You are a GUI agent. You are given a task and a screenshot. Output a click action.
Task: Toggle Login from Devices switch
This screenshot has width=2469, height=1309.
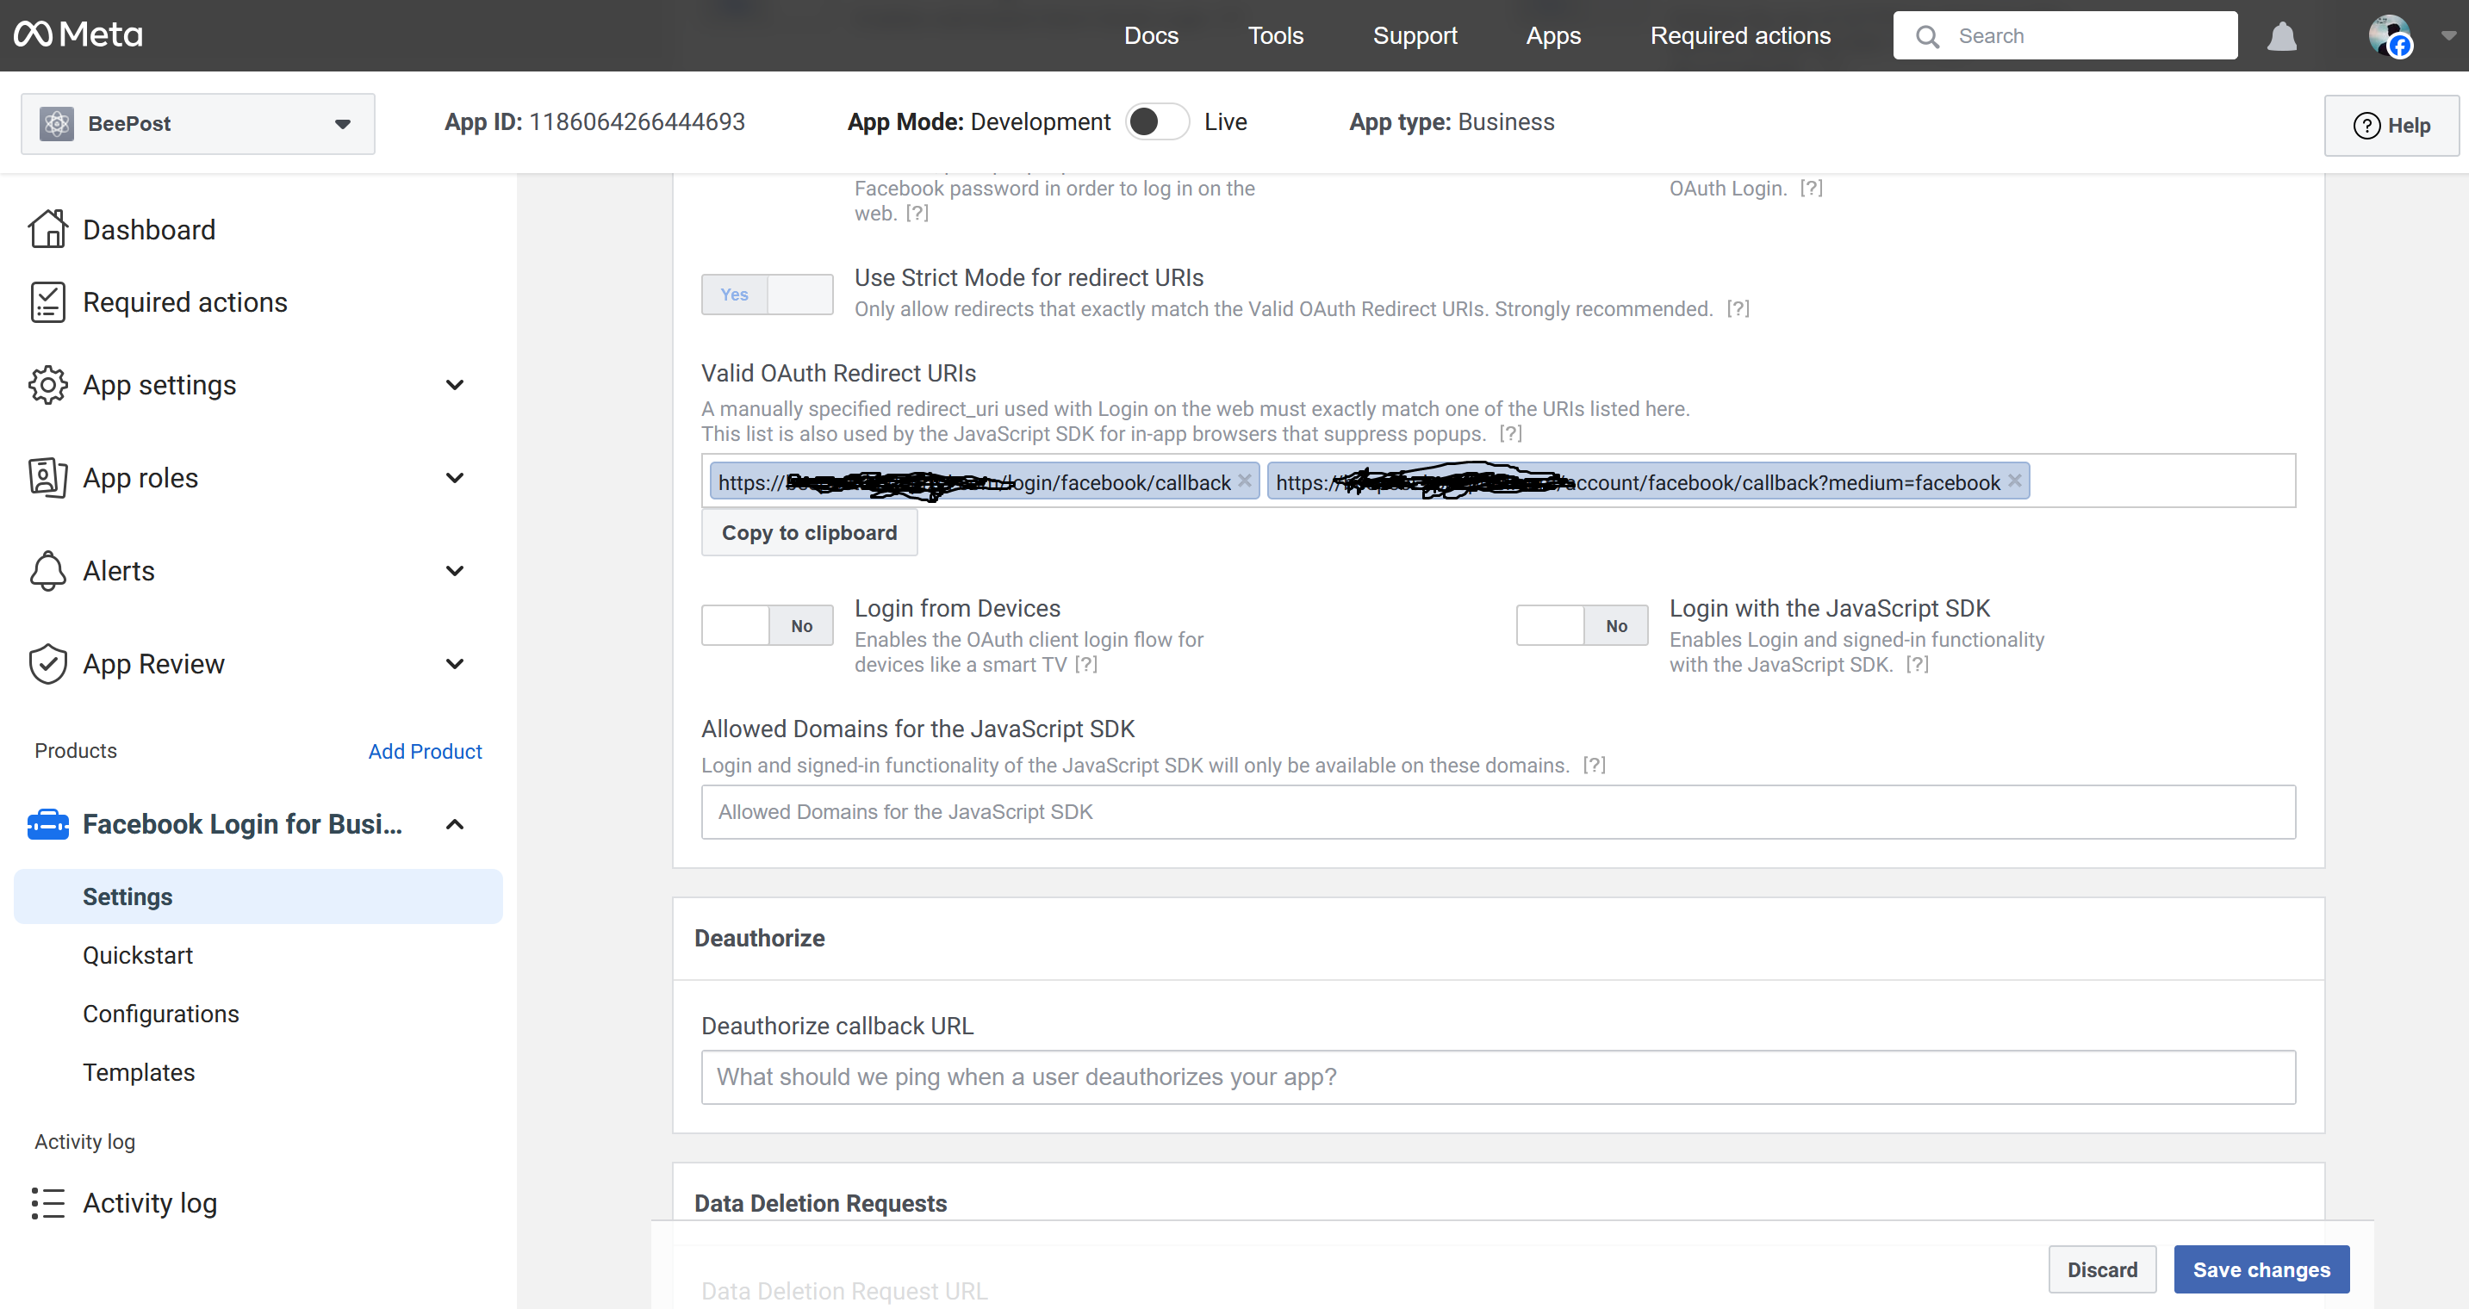click(767, 626)
